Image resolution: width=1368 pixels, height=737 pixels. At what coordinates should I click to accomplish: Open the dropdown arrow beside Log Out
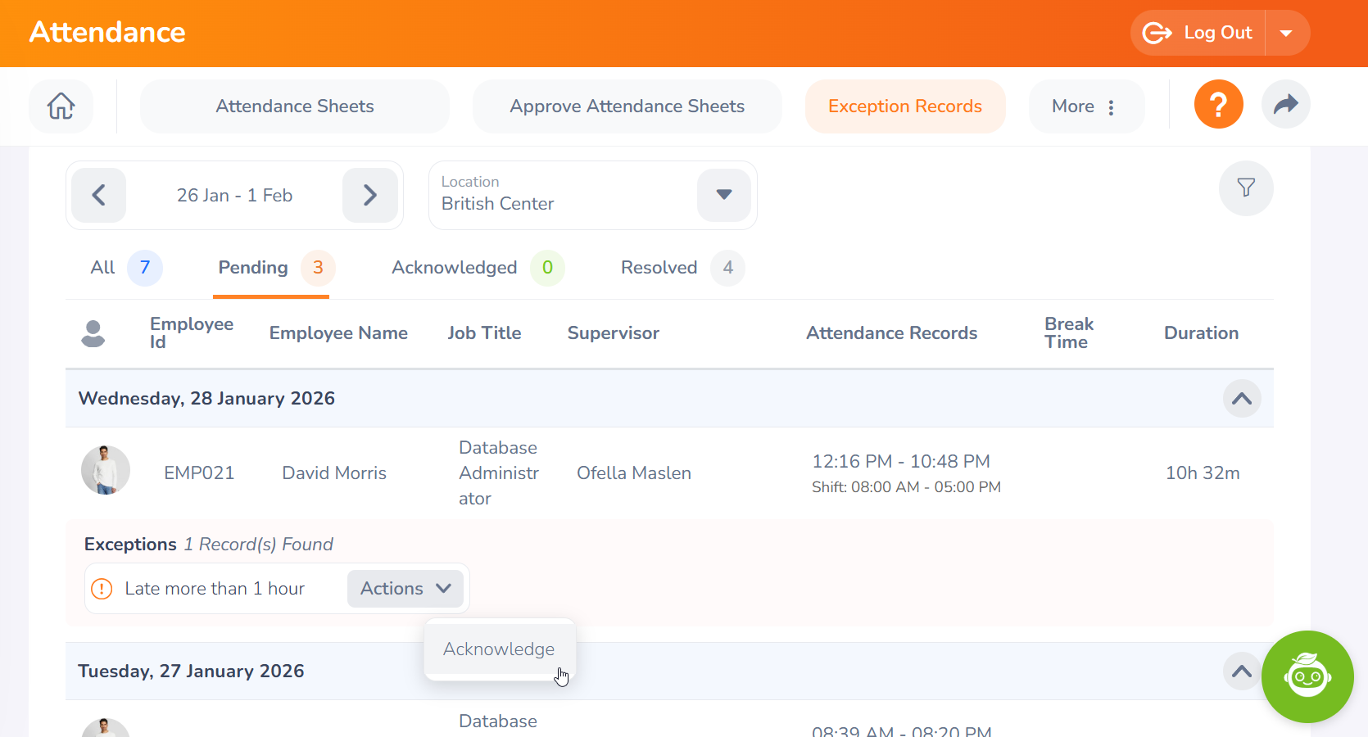pos(1286,34)
